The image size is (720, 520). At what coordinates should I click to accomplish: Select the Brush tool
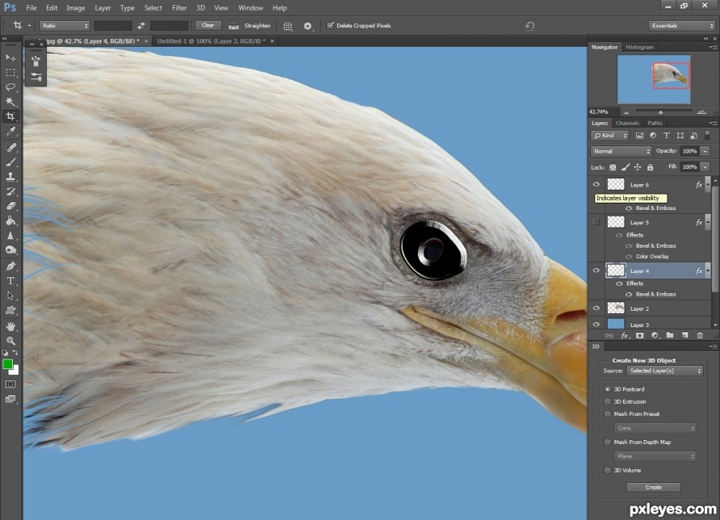tap(10, 161)
